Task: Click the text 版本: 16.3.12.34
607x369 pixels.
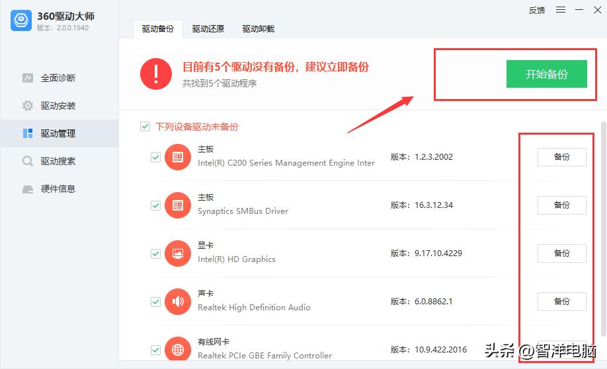Action: pos(422,205)
